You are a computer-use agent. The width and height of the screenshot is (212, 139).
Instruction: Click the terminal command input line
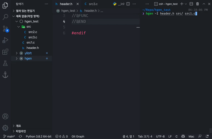tap(171, 14)
